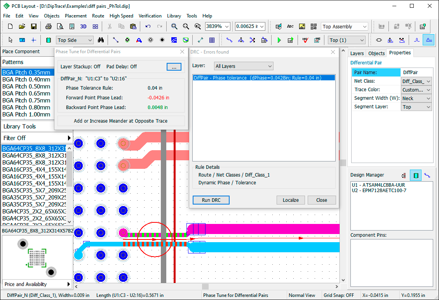This screenshot has width=439, height=300.
Task: Switch Design Manager to components view
Action: point(416,175)
